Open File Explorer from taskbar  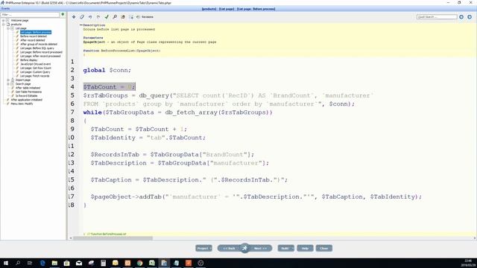[54, 263]
